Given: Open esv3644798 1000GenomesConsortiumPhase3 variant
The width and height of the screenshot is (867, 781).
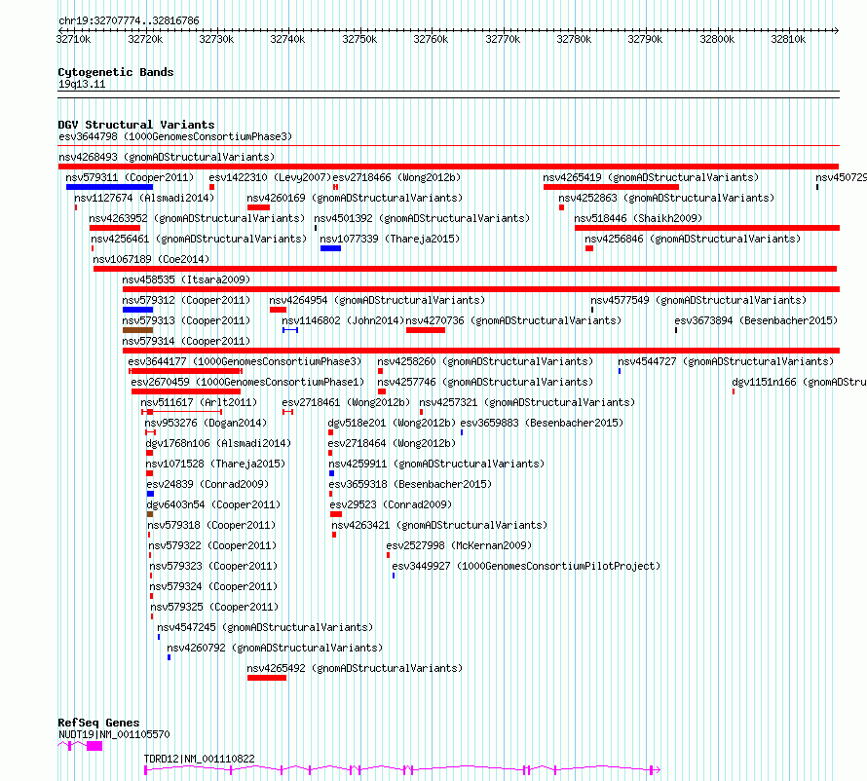Looking at the screenshot, I should click(x=175, y=136).
